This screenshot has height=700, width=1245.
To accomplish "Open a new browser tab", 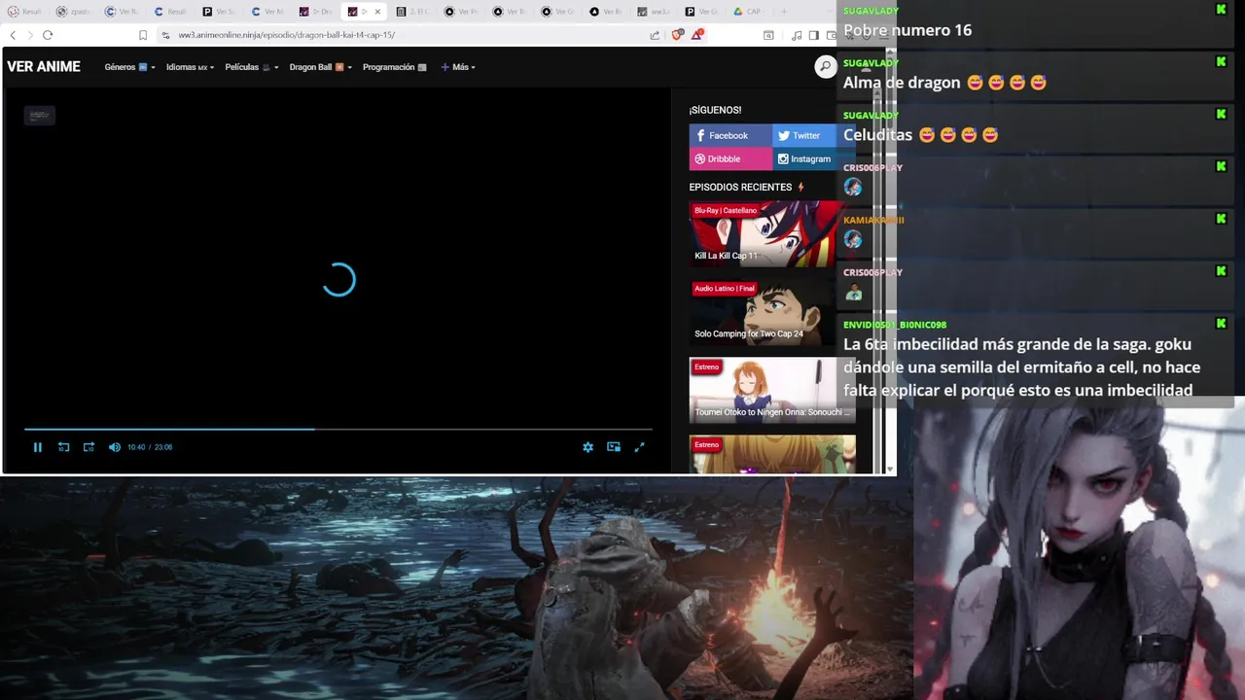I will click(x=784, y=12).
